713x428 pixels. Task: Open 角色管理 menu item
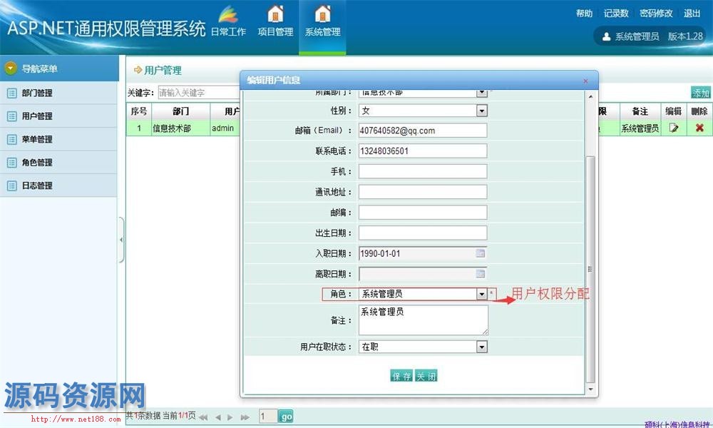(59, 163)
